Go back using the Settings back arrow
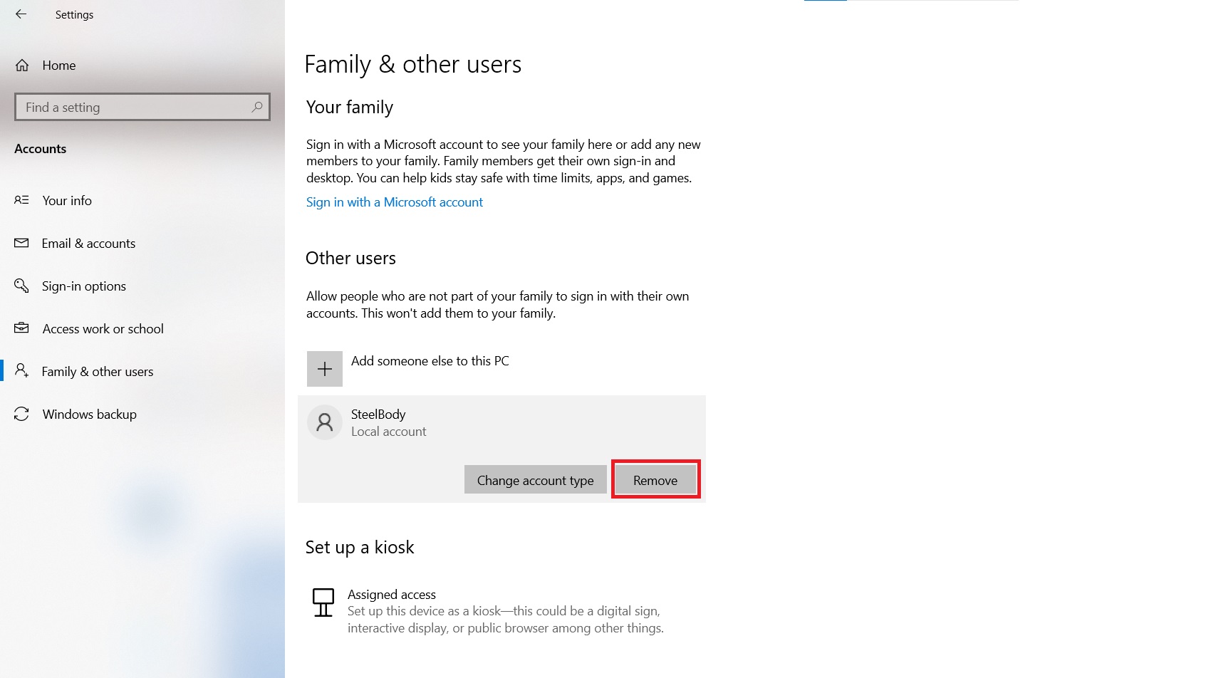This screenshot has width=1206, height=678. (x=21, y=14)
